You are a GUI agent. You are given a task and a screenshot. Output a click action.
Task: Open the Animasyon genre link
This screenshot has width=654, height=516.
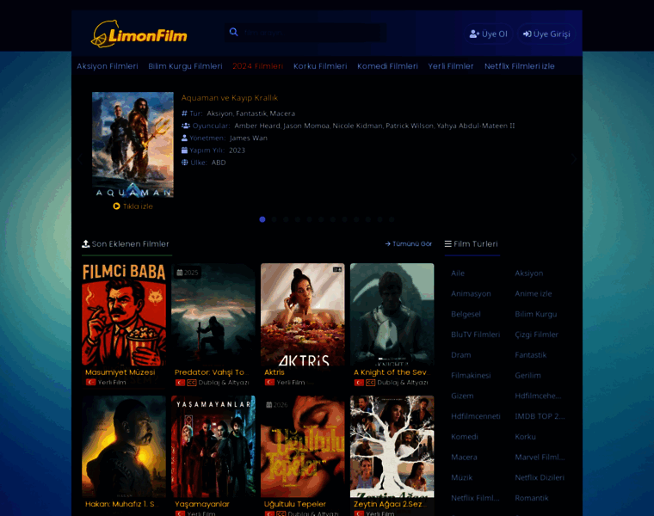pos(471,294)
